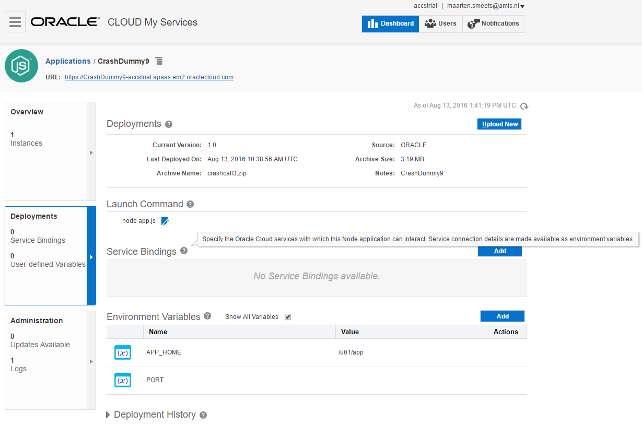
Task: Open the hamburger navigation menu
Action: (15, 22)
